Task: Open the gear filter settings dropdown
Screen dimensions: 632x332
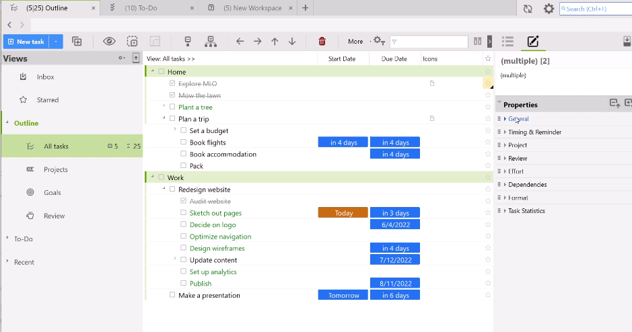Action: click(x=378, y=41)
